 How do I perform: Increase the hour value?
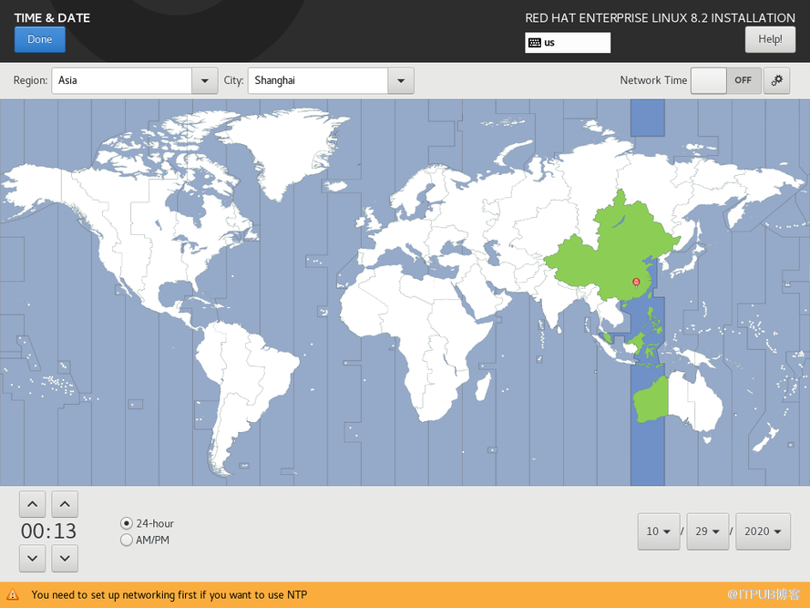32,504
